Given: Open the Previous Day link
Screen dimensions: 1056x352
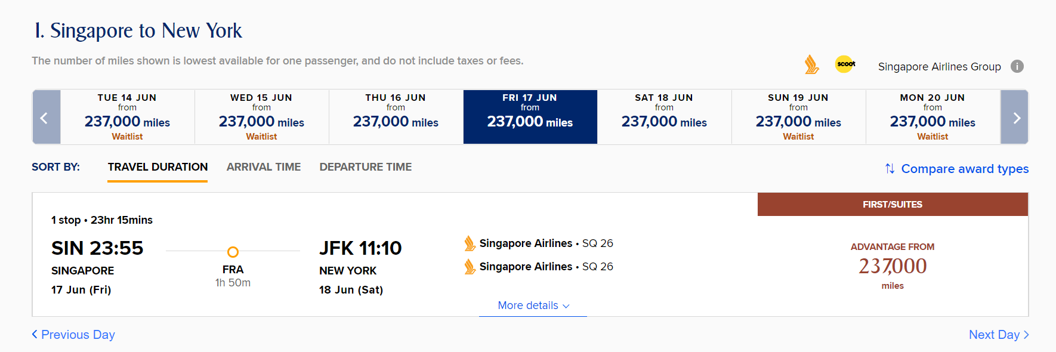Looking at the screenshot, I should click(x=73, y=335).
